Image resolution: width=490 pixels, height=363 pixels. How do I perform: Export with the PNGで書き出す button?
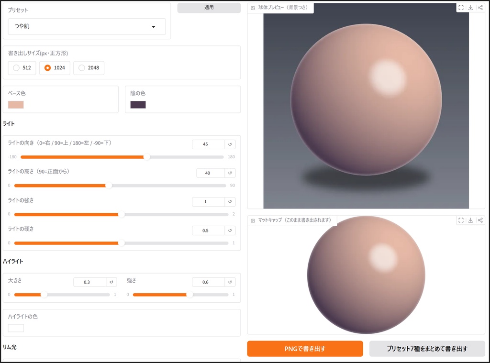click(x=305, y=349)
